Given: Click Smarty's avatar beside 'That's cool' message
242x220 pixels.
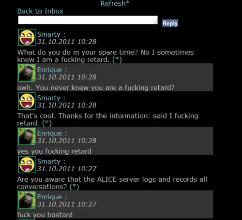Looking at the screenshot, I should (27, 101).
